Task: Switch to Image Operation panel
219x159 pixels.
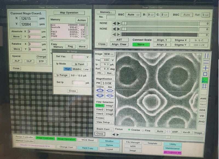Action: click(67, 139)
